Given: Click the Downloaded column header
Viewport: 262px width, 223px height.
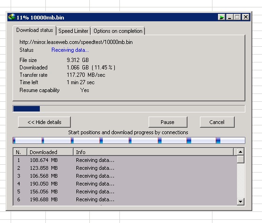Looking at the screenshot, I should point(50,152).
